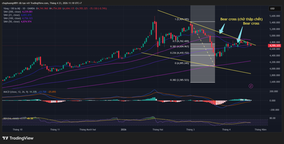284x144 pixels.
Task: Select the Bear cross (chữ thập chết) annotation
Action: pyautogui.click(x=241, y=19)
